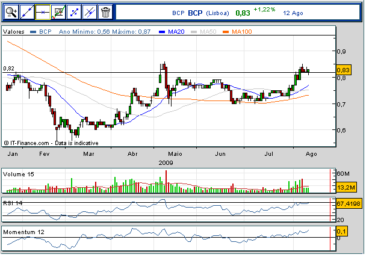Viewport: 375px width, 278px height.
Task: Click the 67,4198 RSI value tag
Action: 347,203
